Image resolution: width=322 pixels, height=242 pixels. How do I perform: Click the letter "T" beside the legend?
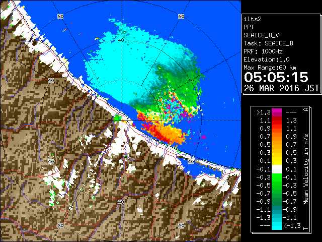(306, 228)
